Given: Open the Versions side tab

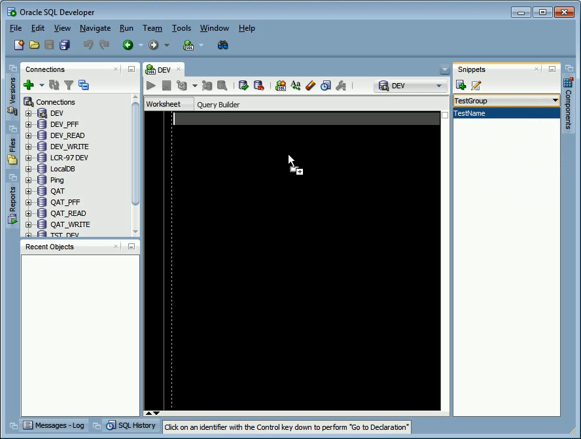Looking at the screenshot, I should [12, 96].
